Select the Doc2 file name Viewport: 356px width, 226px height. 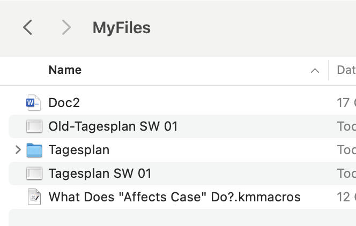tap(64, 103)
